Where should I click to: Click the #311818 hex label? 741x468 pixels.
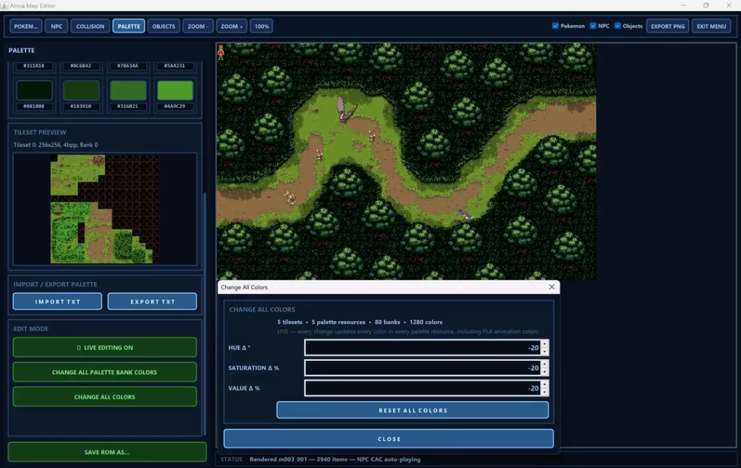pyautogui.click(x=34, y=66)
